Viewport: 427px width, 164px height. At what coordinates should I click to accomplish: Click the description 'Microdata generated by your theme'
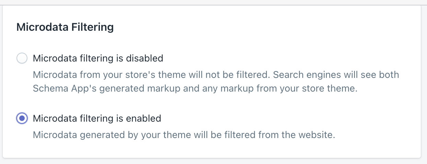[184, 135]
